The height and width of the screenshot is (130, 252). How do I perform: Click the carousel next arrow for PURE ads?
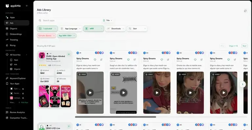point(243,84)
